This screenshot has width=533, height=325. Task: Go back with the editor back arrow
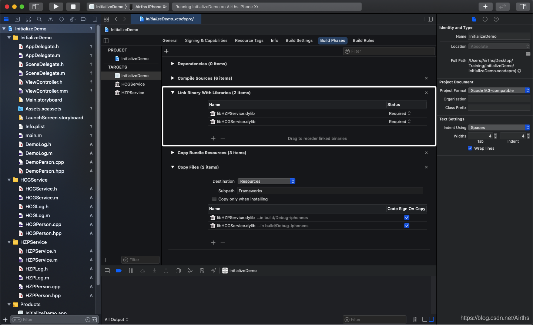coord(116,19)
